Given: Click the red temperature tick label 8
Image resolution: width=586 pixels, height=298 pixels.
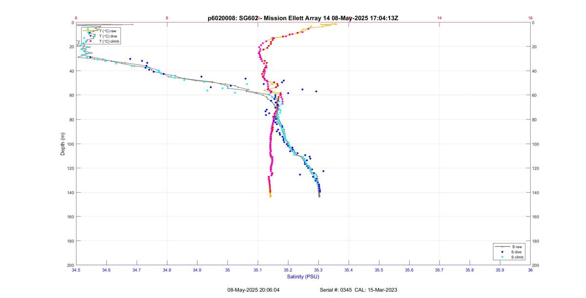Looking at the screenshot, I should pos(167,18).
